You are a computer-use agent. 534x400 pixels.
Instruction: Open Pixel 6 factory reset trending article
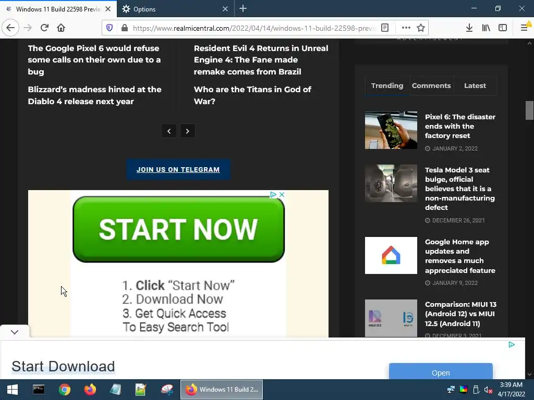point(460,126)
